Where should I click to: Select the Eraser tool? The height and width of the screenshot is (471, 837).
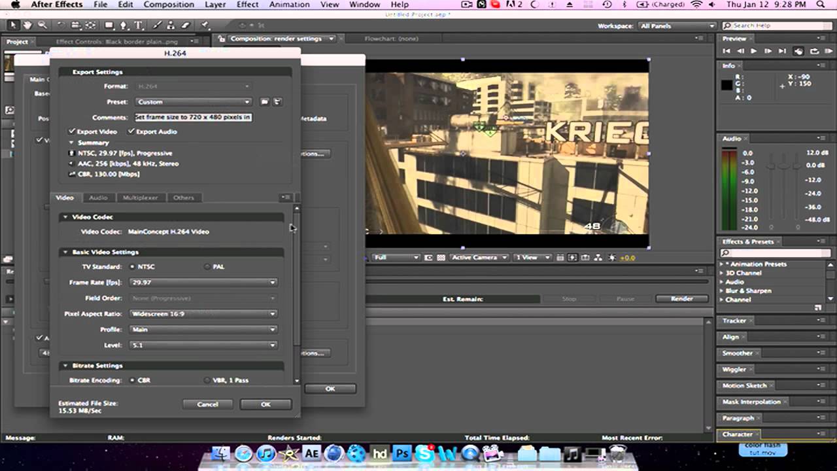pos(186,26)
